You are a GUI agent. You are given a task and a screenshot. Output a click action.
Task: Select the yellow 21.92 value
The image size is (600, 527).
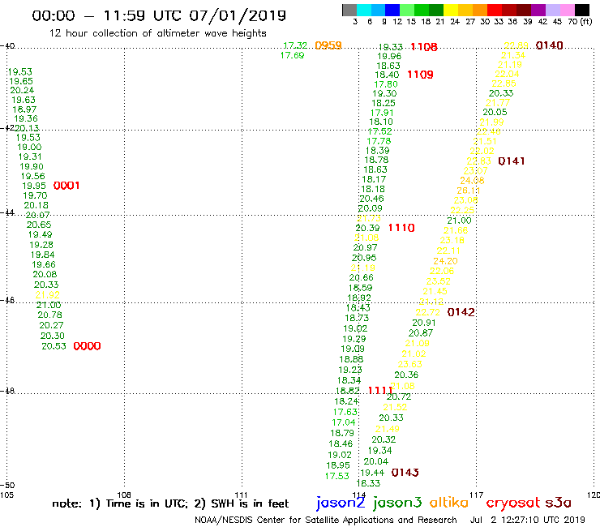[48, 295]
